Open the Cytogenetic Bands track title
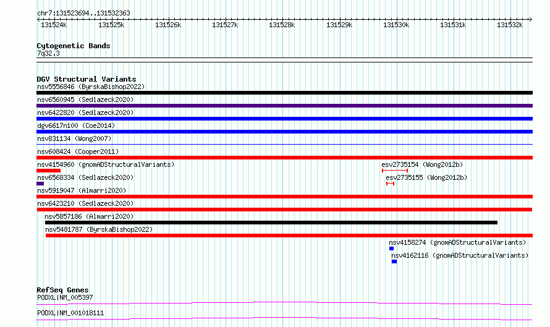The height and width of the screenshot is (327, 550). pyautogui.click(x=74, y=46)
